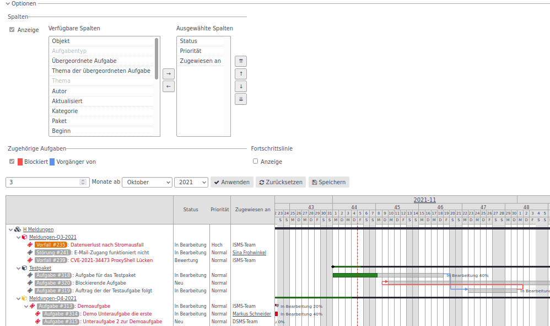Move selected column down one position

241,86
